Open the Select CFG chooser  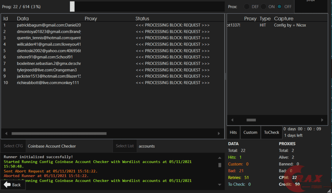(13, 146)
